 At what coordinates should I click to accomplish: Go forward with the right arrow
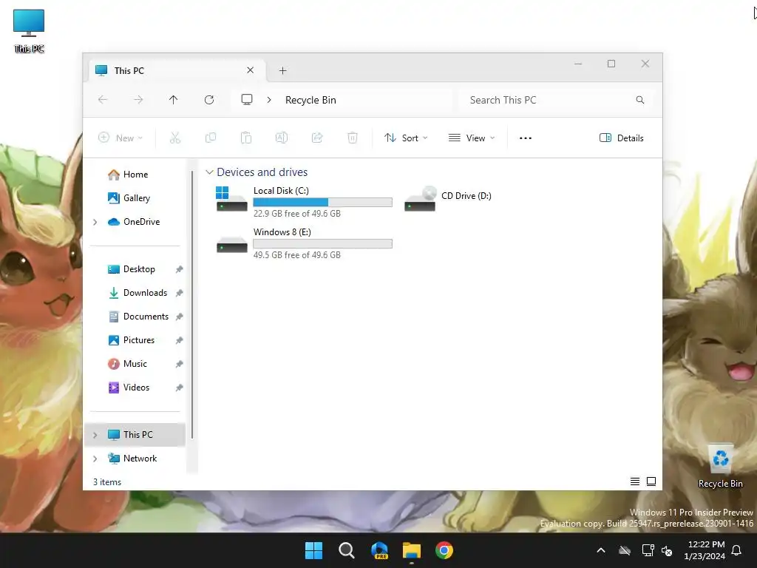(x=138, y=100)
